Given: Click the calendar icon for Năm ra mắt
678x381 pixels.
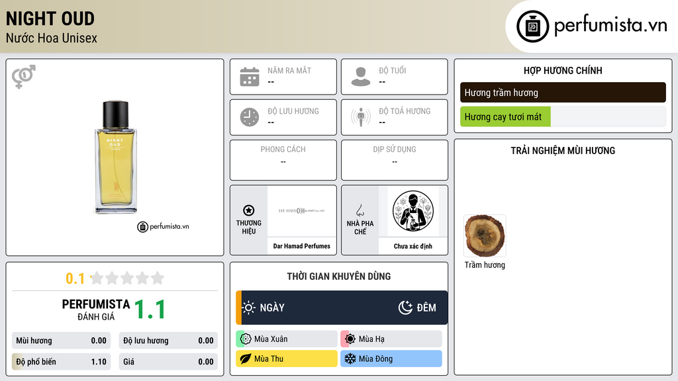Looking at the screenshot, I should [250, 77].
